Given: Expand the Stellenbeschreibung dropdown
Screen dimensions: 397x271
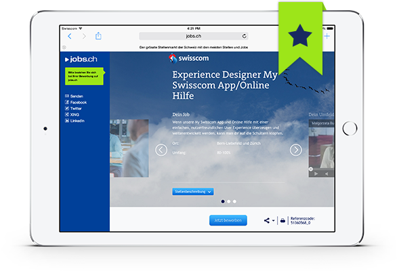Looking at the screenshot, I should pyautogui.click(x=193, y=192).
